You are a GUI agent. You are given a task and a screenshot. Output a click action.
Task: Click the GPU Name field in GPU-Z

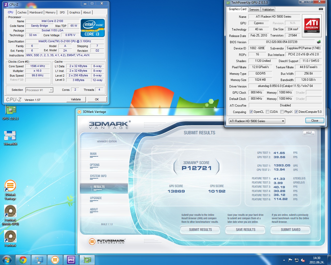[x=274, y=17]
